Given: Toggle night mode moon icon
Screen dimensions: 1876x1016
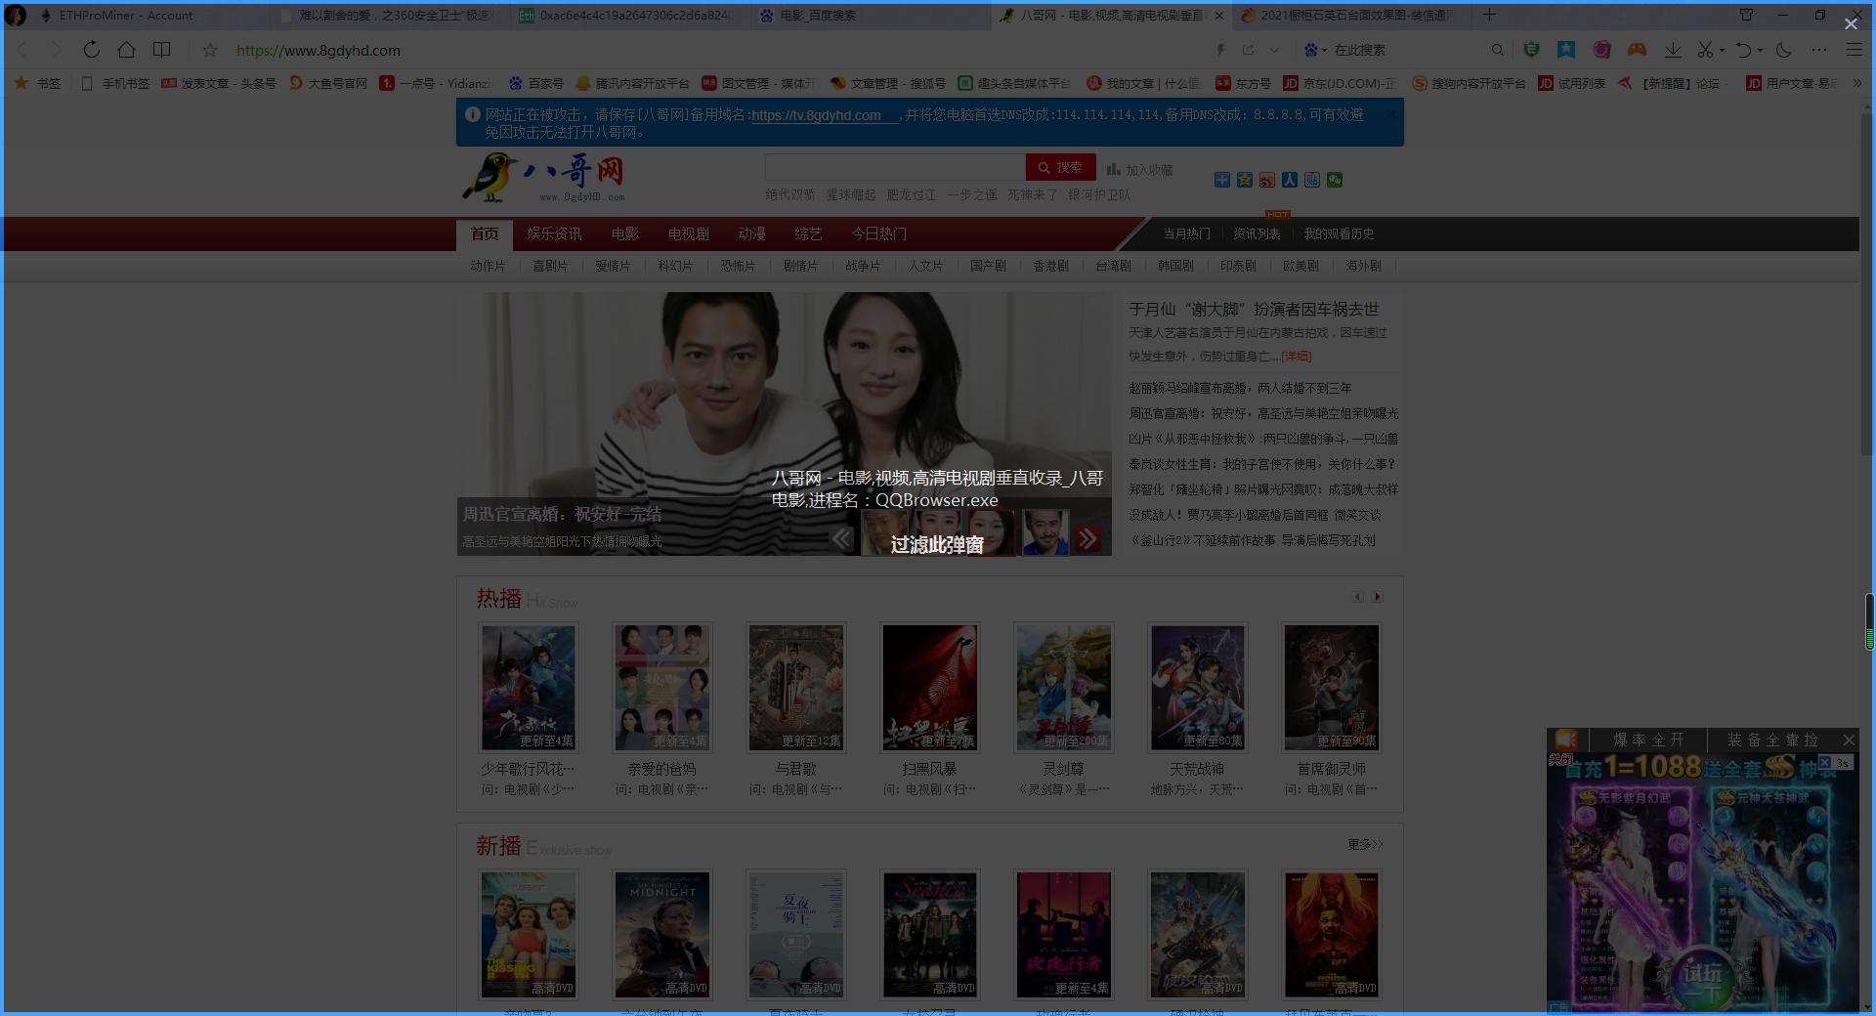Looking at the screenshot, I should pos(1783,50).
